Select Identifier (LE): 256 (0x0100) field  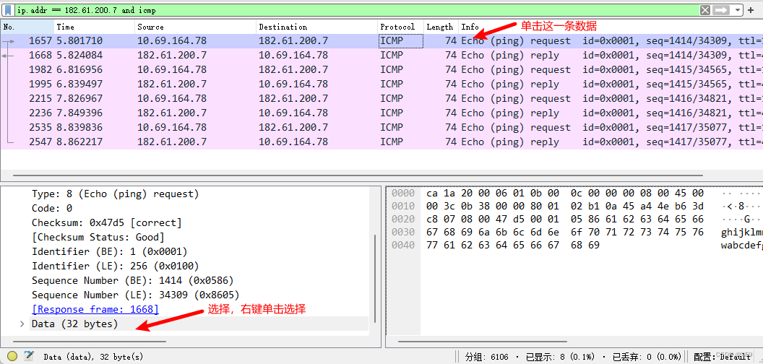coord(116,266)
